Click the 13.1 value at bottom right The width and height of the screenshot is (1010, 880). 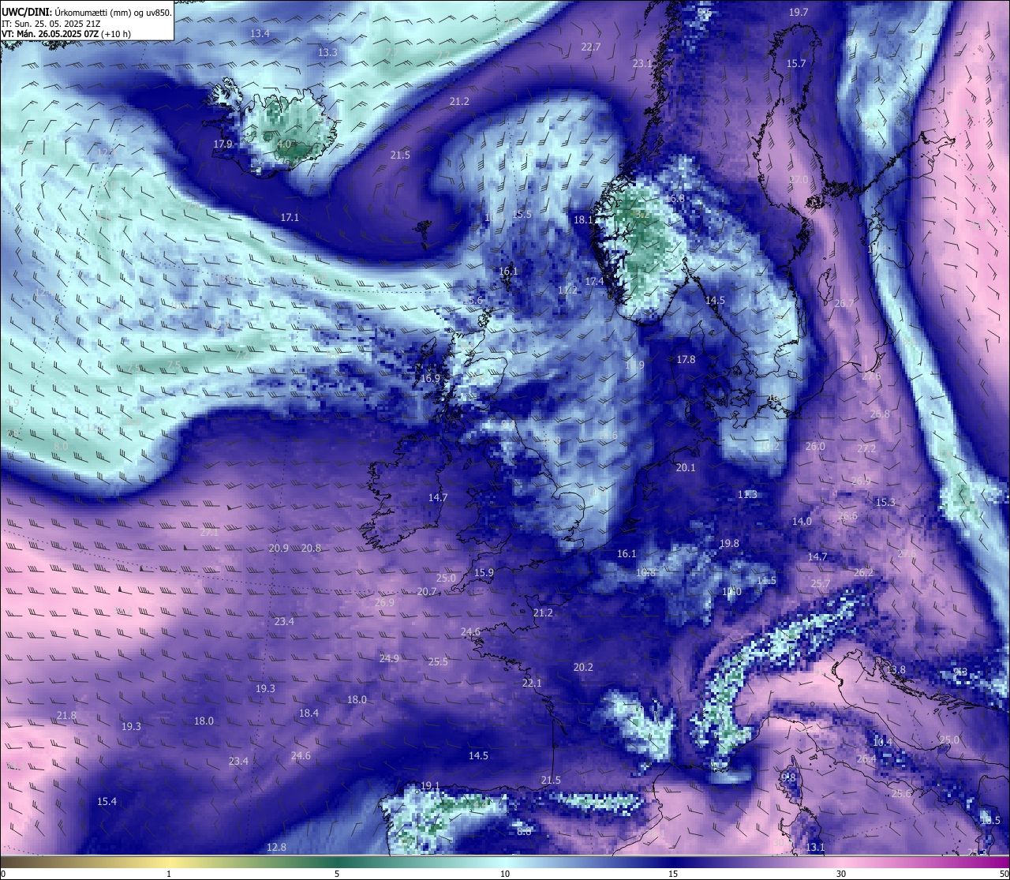coord(815,848)
